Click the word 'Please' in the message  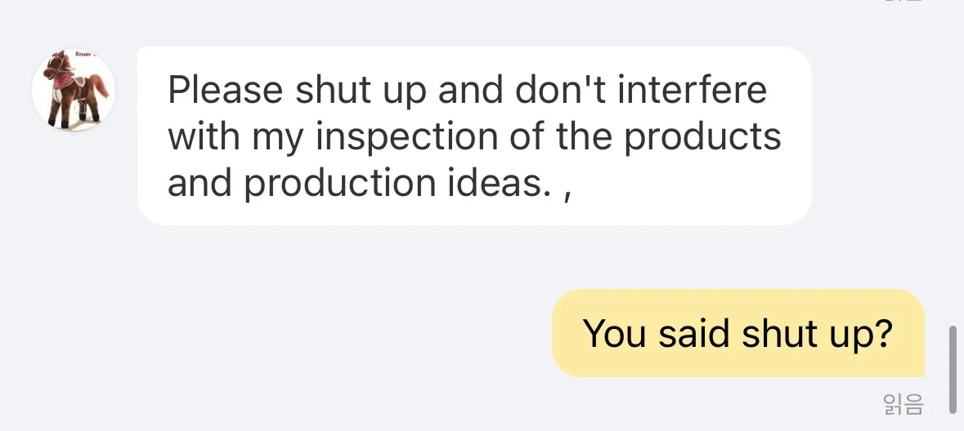225,90
